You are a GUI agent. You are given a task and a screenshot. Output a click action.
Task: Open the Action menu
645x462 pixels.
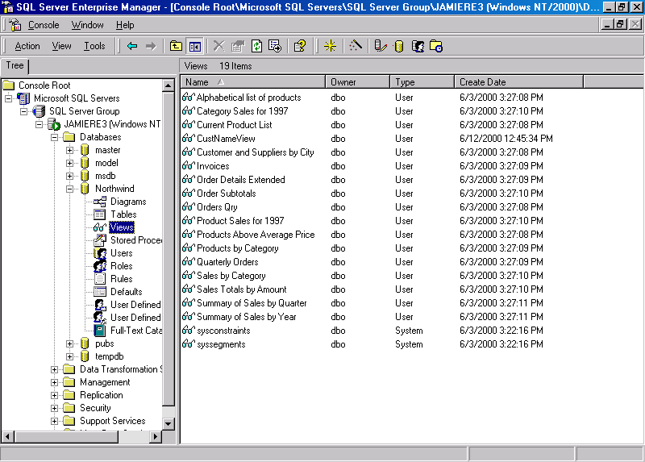[x=27, y=46]
